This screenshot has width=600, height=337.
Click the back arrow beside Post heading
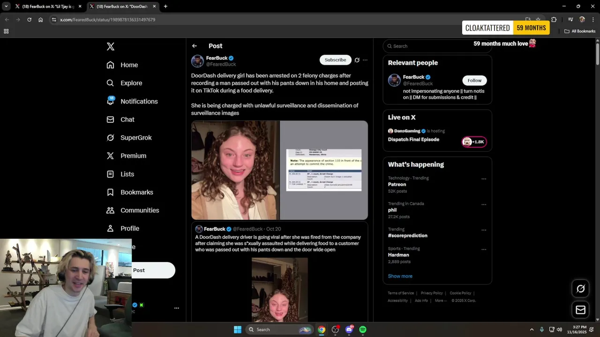195,46
